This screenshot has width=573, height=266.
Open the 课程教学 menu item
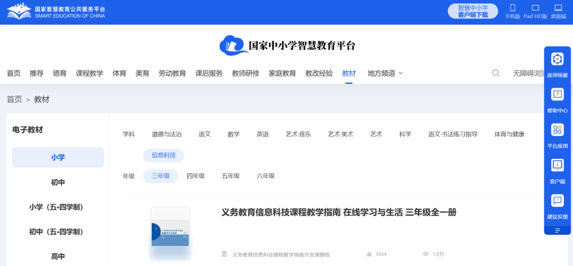89,73
